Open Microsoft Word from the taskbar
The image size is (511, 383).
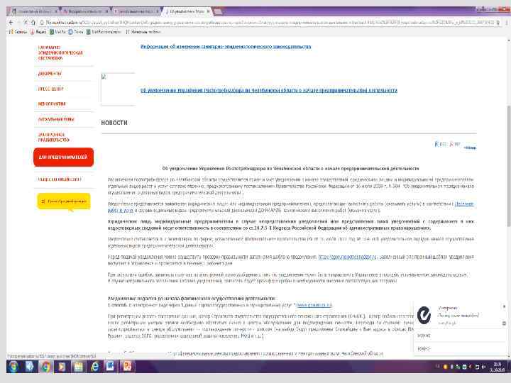click(x=110, y=367)
